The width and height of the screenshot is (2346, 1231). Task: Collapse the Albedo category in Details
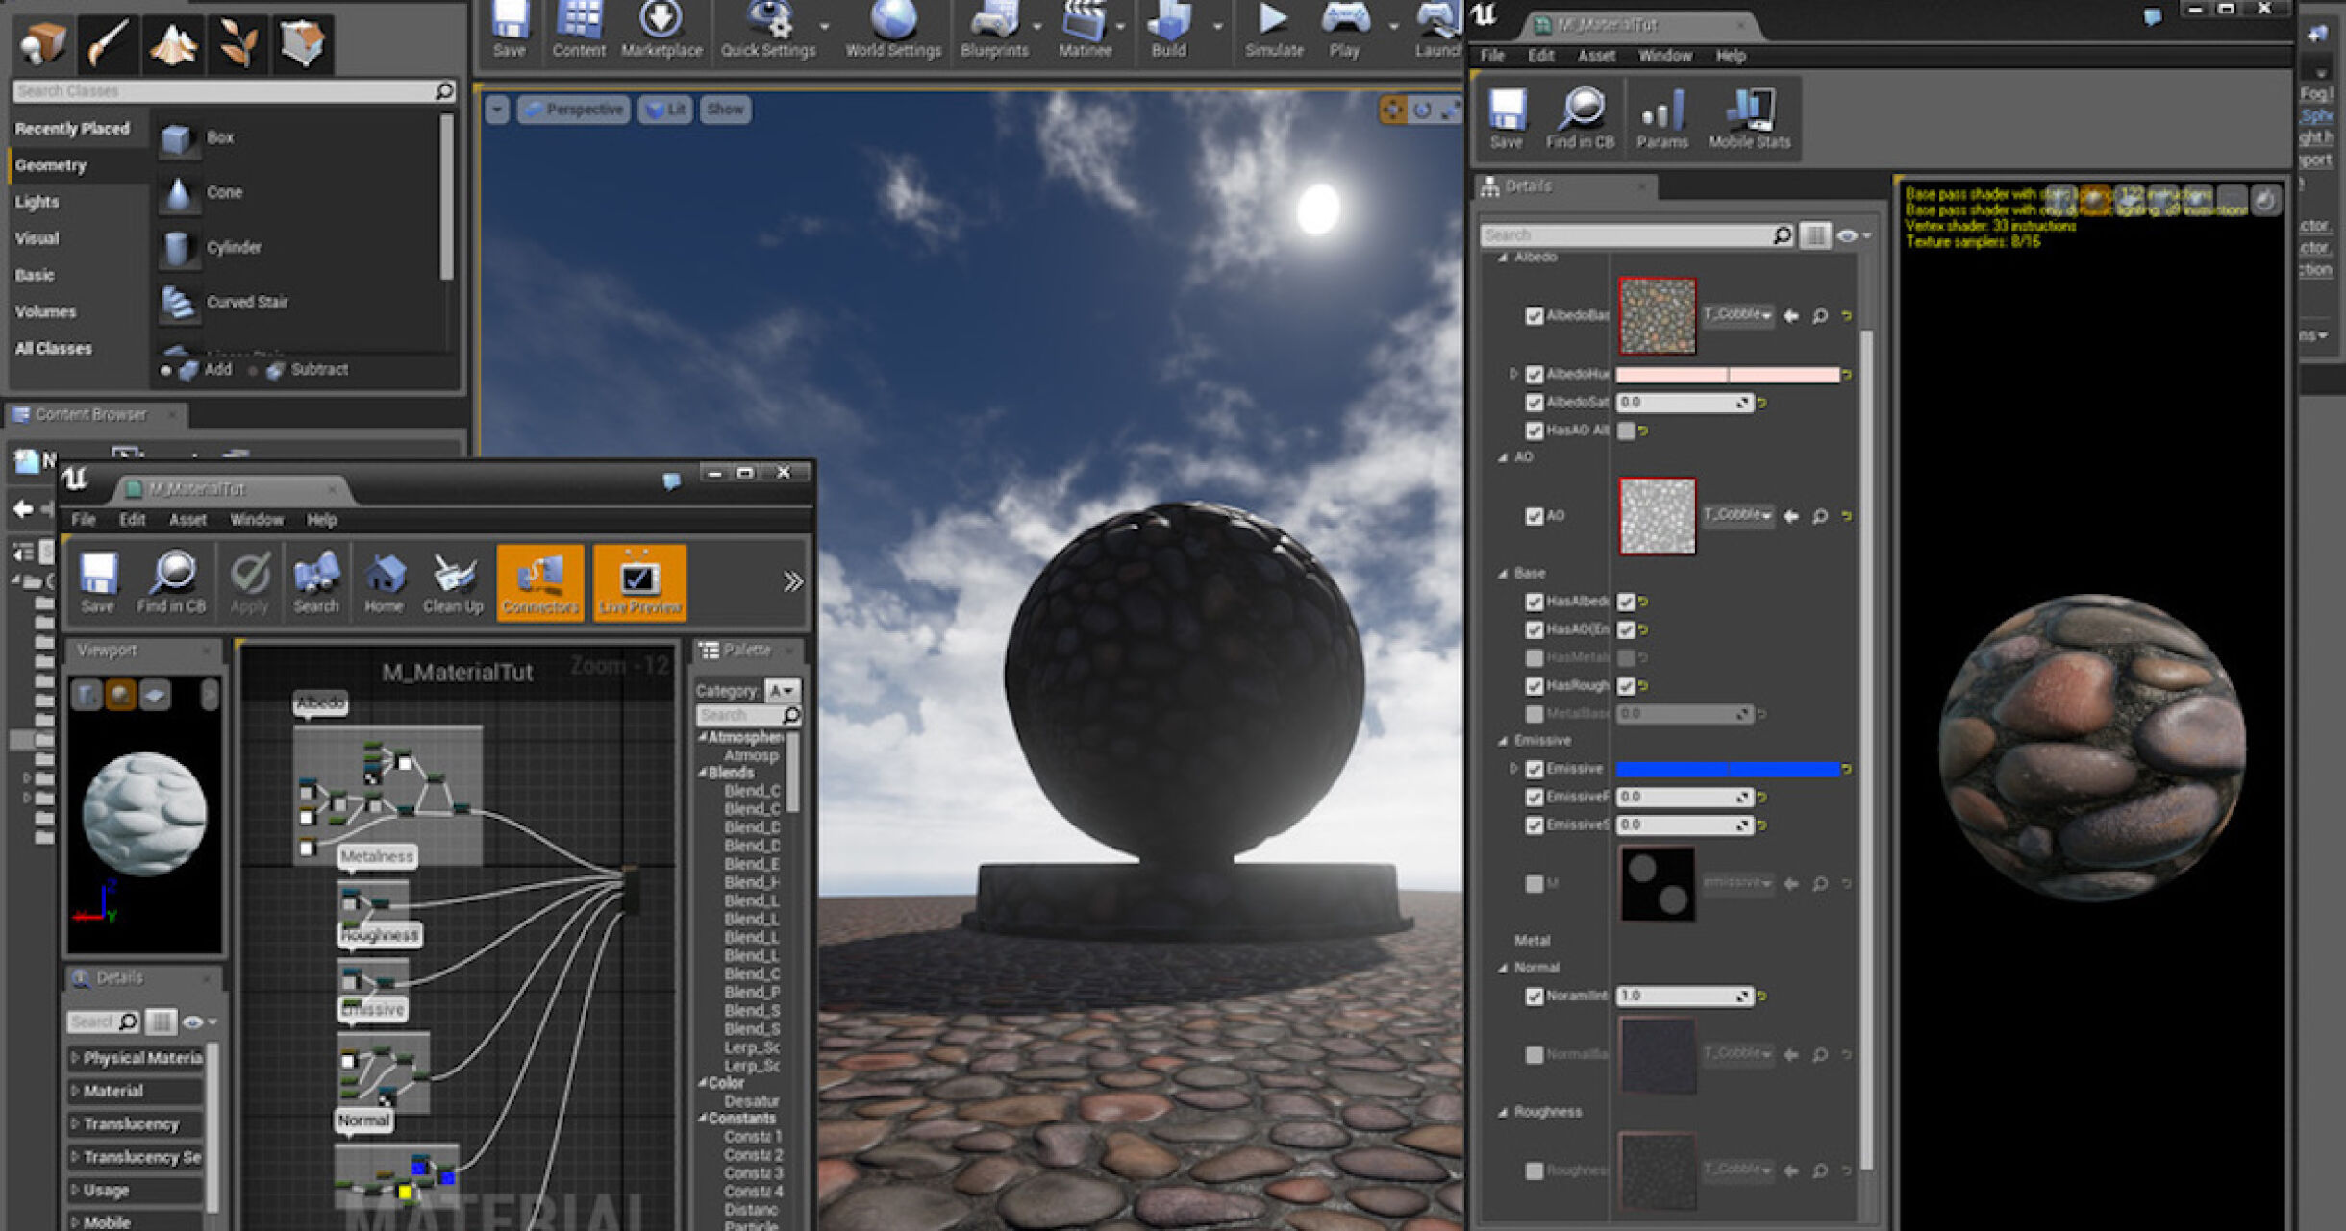(1503, 258)
